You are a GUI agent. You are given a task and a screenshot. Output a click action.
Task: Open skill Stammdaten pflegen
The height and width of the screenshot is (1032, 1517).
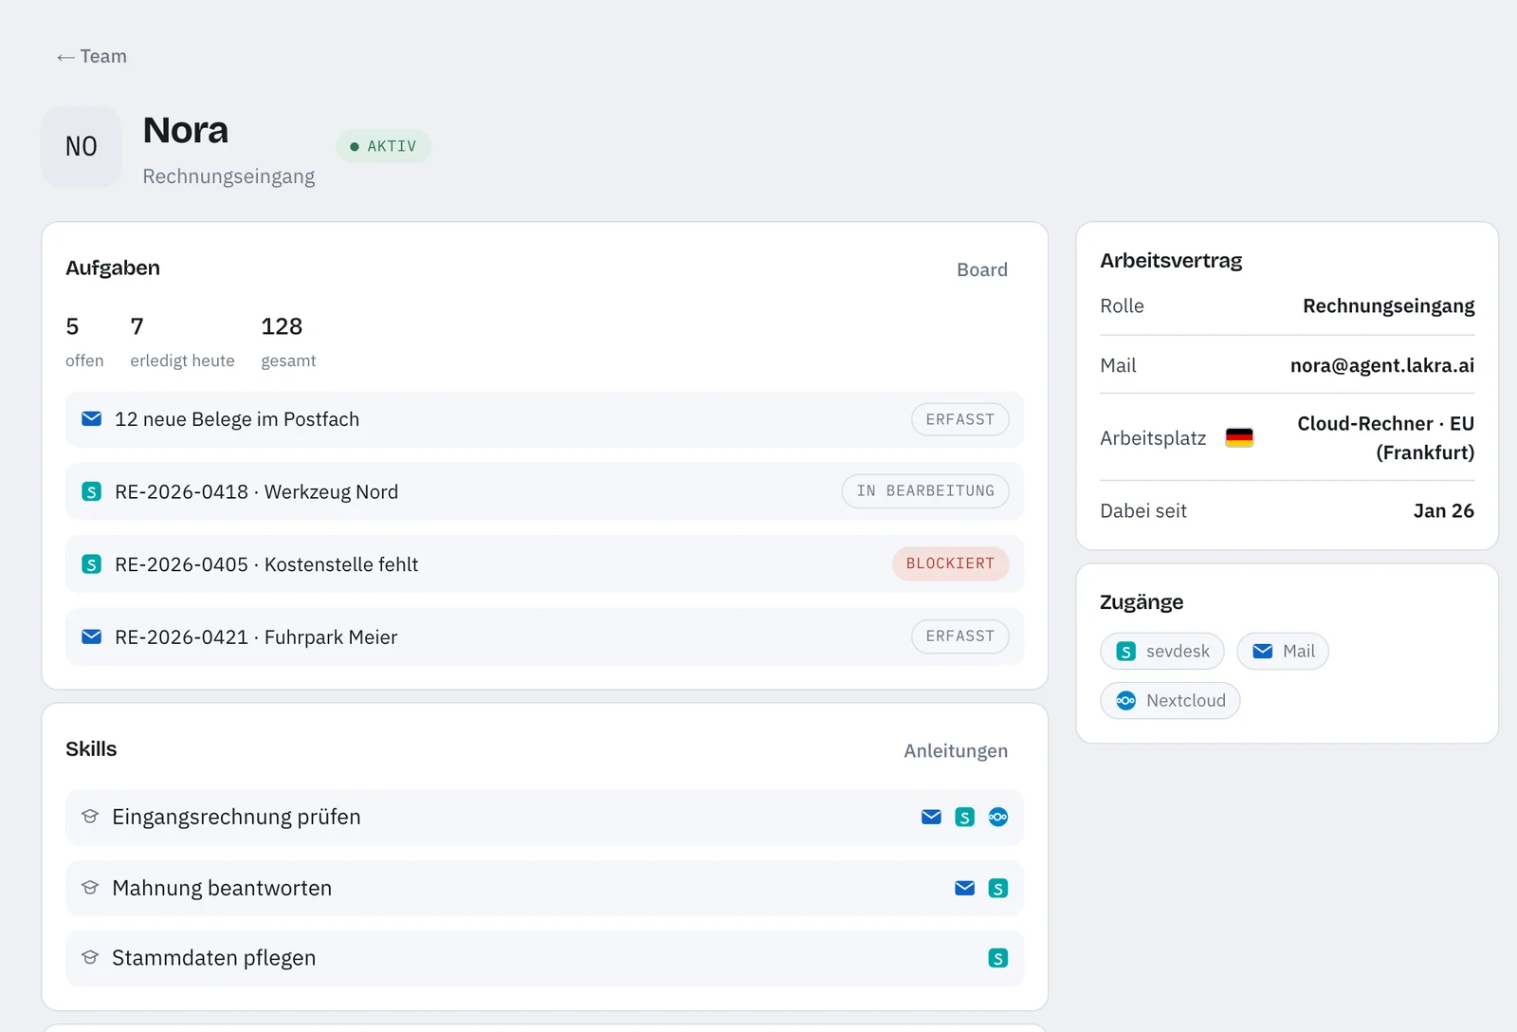point(544,958)
